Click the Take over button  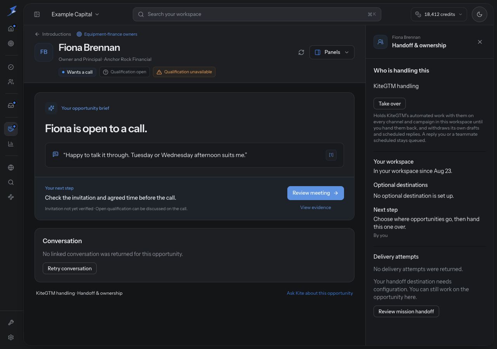pos(389,104)
